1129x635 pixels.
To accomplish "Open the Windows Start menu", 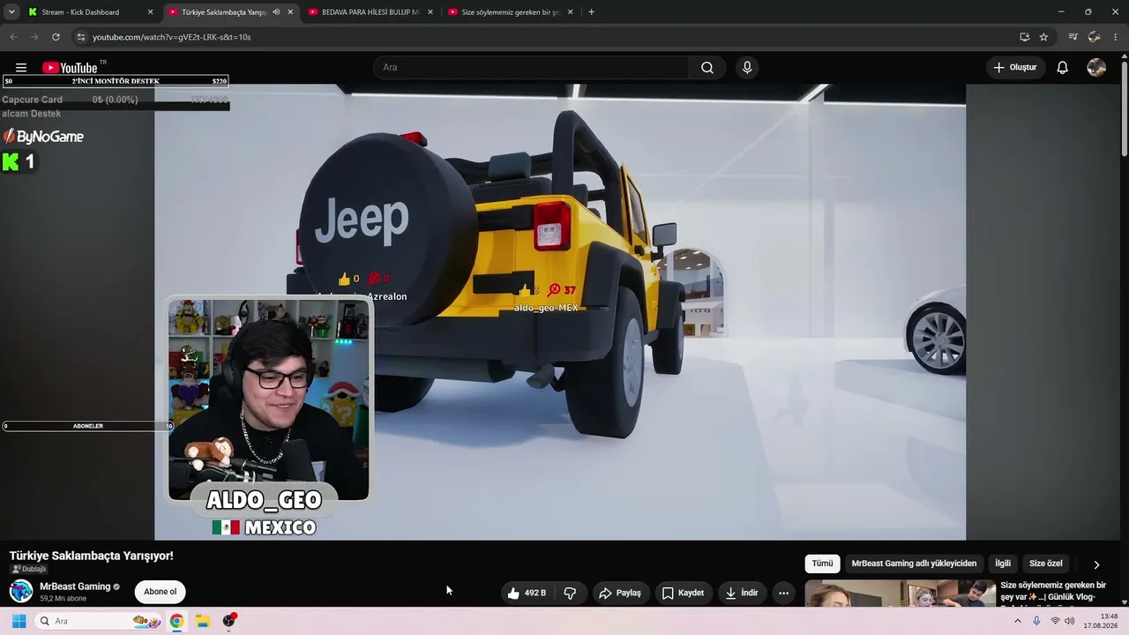I will point(19,621).
